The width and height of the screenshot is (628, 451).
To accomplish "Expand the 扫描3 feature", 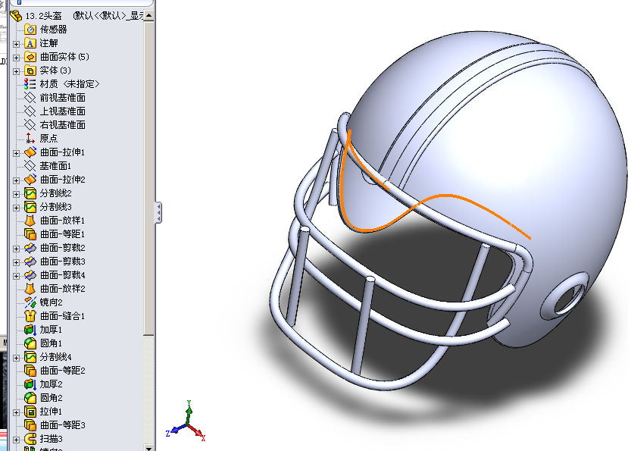I will pos(17,440).
